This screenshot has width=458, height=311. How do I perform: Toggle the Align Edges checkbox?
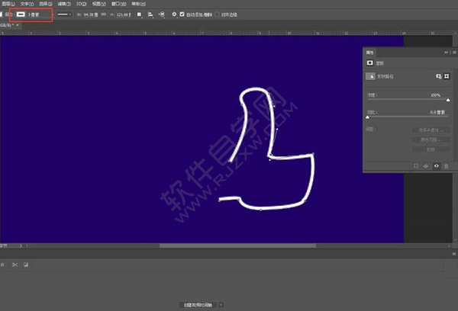pyautogui.click(x=217, y=14)
